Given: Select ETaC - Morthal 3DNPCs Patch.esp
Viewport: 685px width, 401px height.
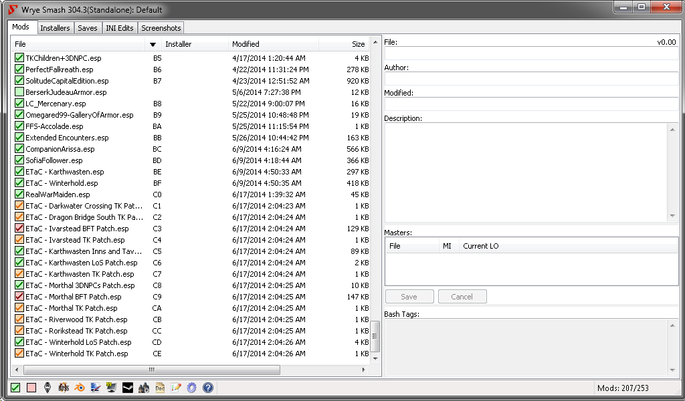Looking at the screenshot, I should (191, 285).
